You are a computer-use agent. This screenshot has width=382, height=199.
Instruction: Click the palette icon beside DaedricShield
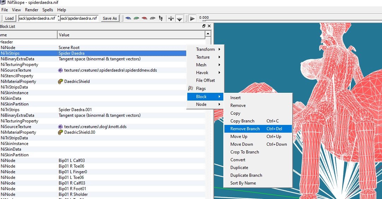click(60, 82)
